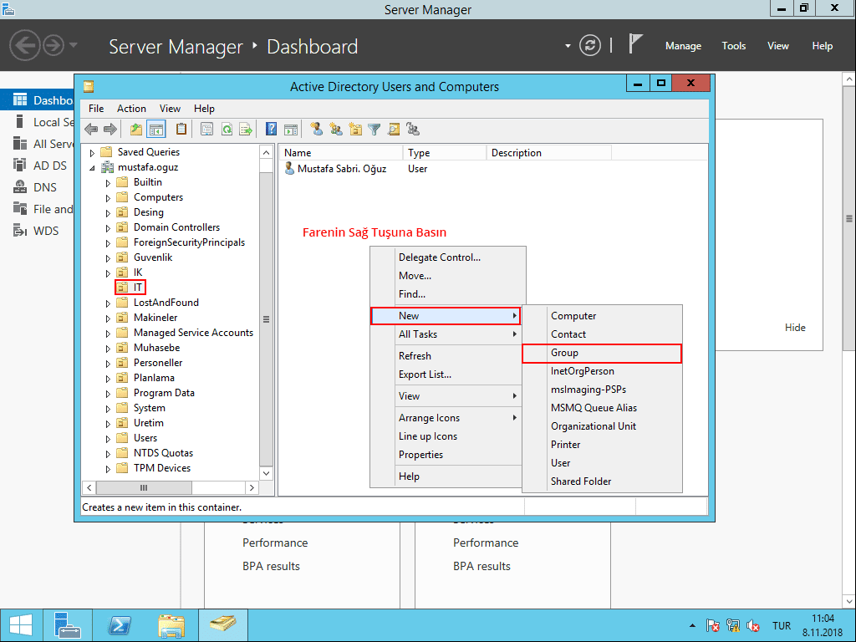The height and width of the screenshot is (642, 856).
Task: Click the filter funnel toolbar icon
Action: click(x=374, y=130)
